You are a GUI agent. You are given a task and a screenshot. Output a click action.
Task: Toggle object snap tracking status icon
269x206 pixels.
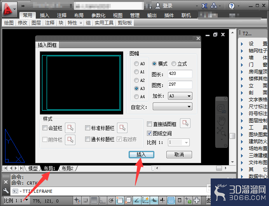[x=137, y=200]
